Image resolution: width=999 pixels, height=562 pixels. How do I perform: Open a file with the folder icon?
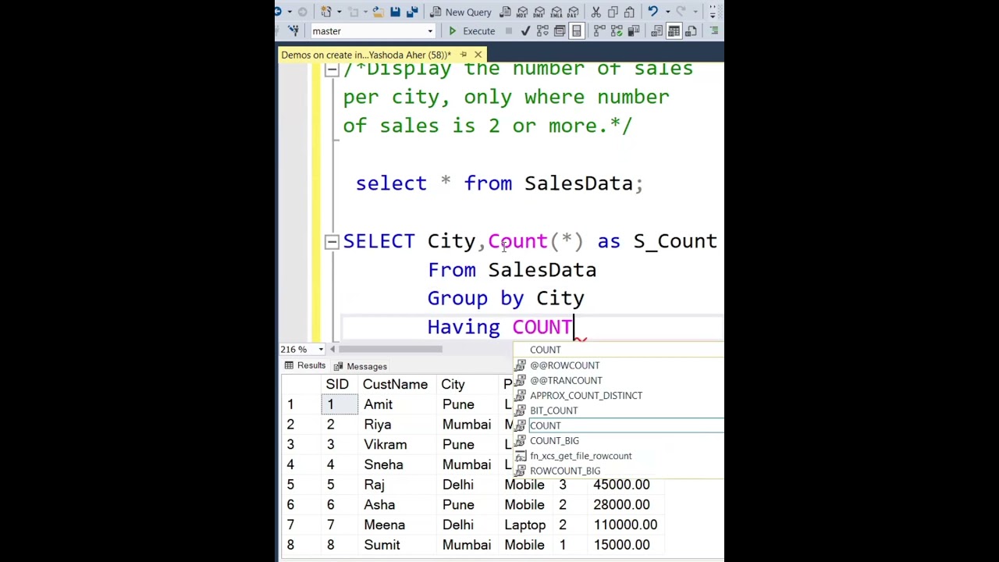pyautogui.click(x=379, y=12)
